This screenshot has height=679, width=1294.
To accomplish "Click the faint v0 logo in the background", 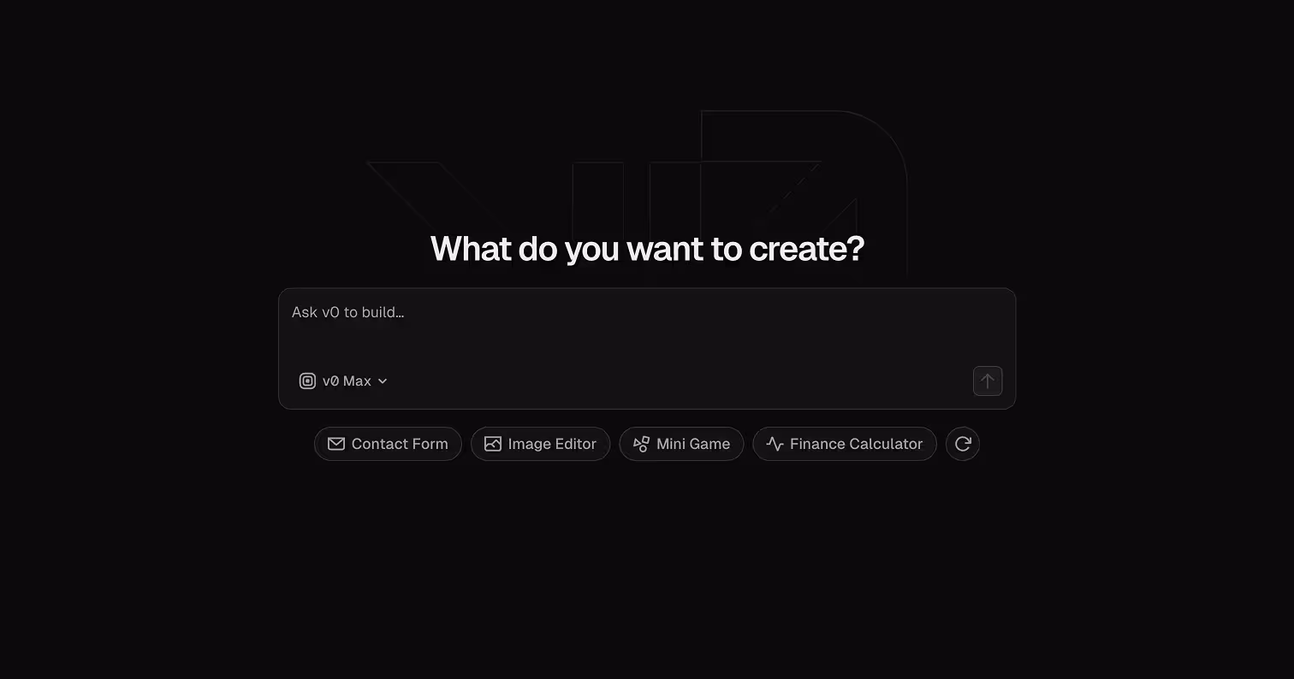I will 638,192.
